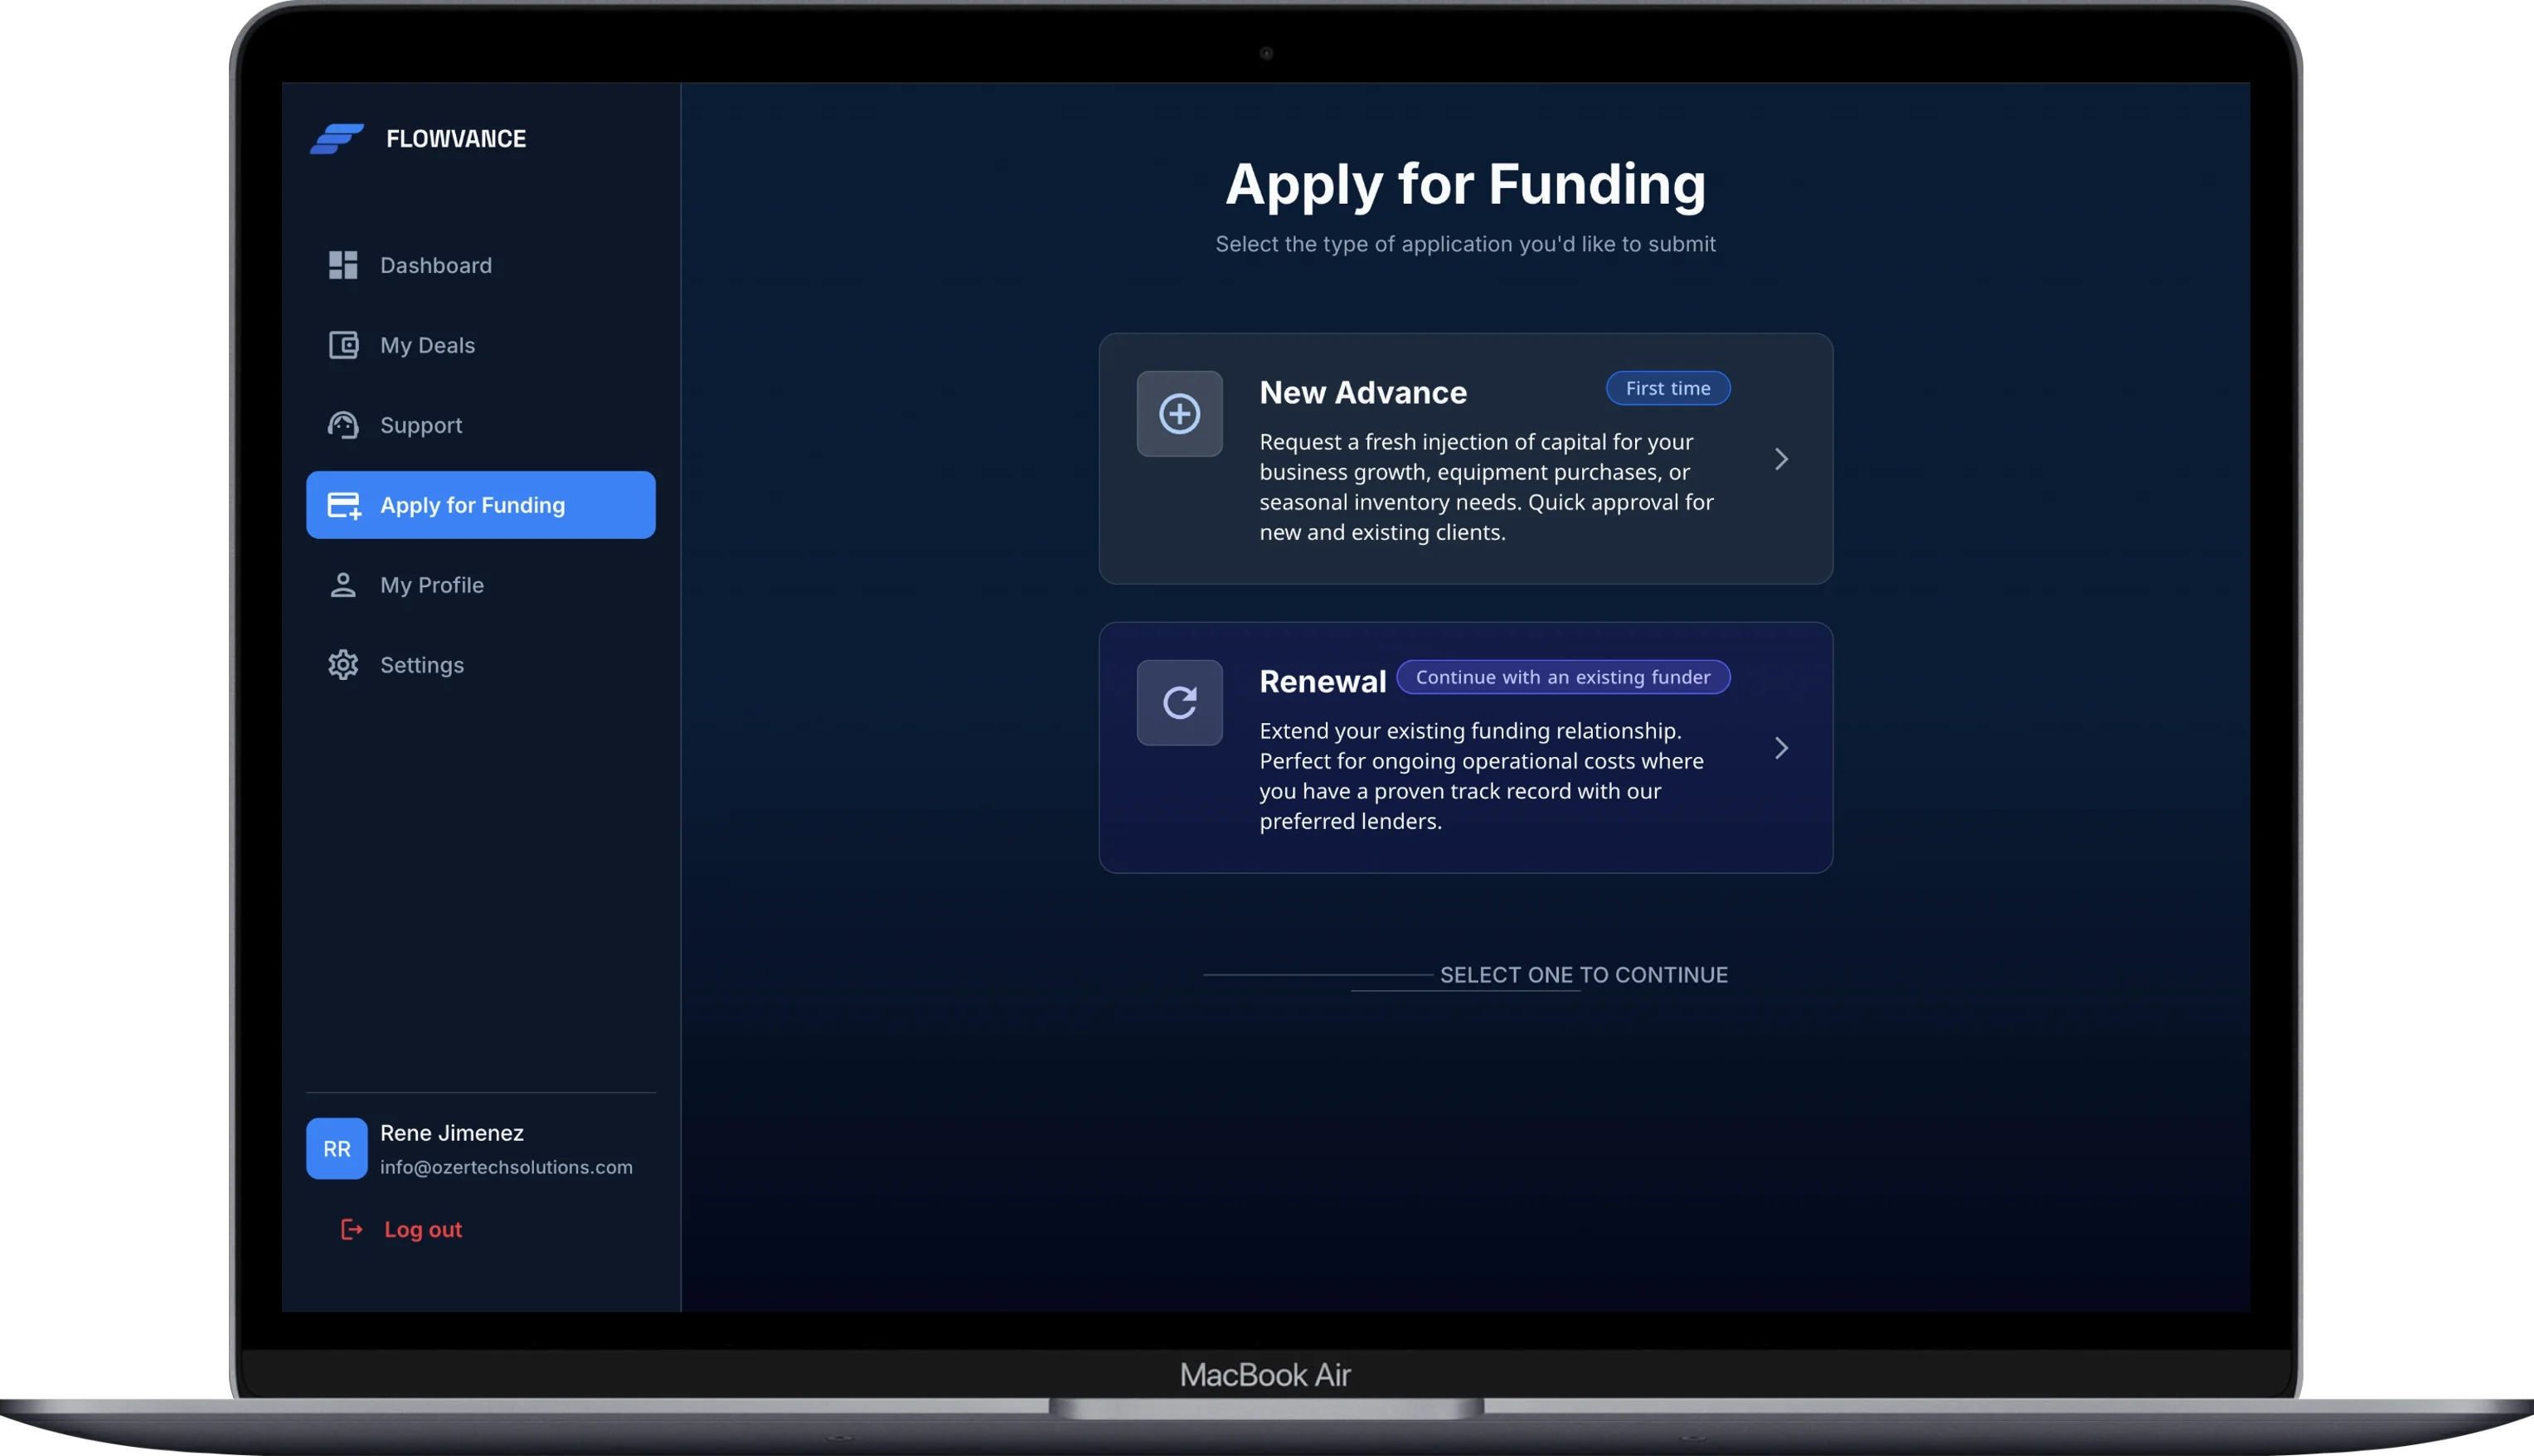Click the Apply for Funding page heading
The width and height of the screenshot is (2534, 1456).
pyautogui.click(x=1466, y=185)
